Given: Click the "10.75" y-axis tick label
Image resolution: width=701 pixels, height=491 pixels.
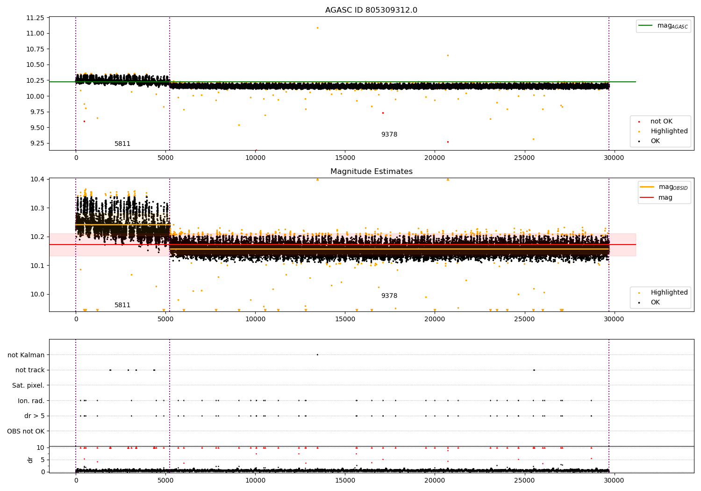Looking at the screenshot, I should [x=36, y=49].
